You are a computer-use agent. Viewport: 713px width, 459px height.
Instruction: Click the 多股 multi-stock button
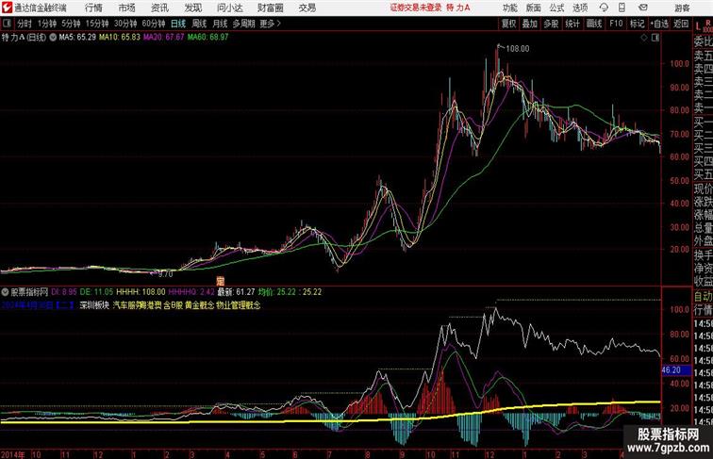(551, 24)
